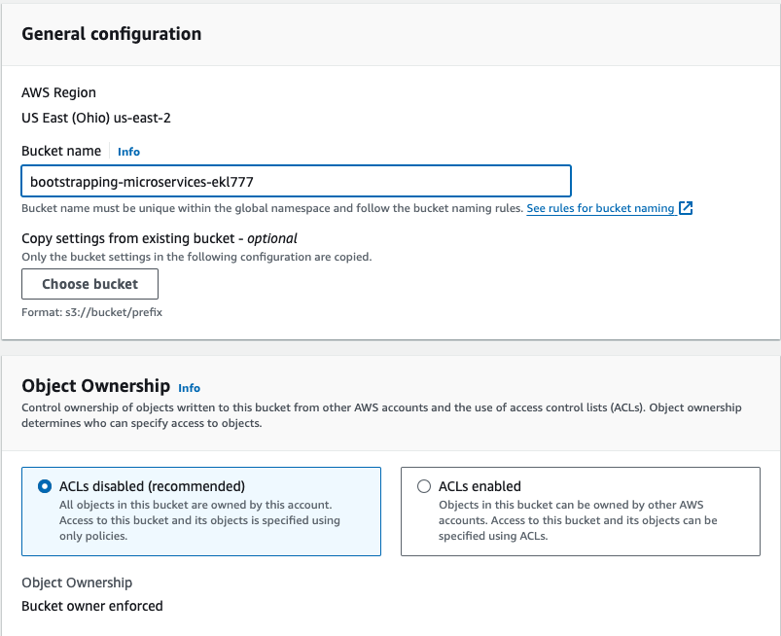
Task: Click the ACLs enabled description text
Action: [578, 520]
